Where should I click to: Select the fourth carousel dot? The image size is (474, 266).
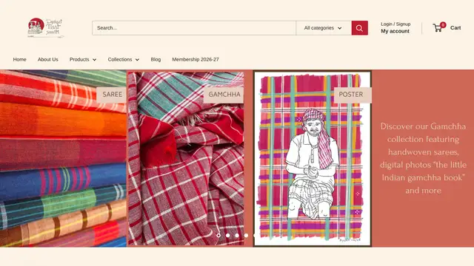(246, 235)
